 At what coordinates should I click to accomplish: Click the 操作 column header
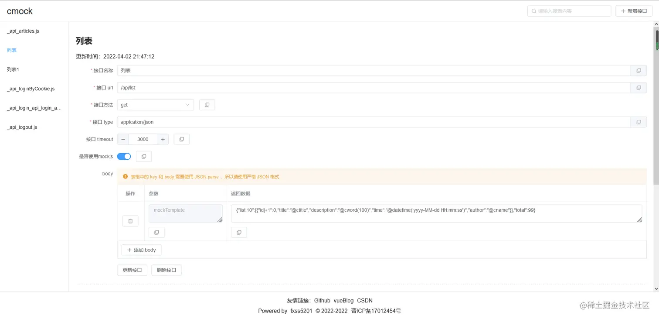point(130,193)
